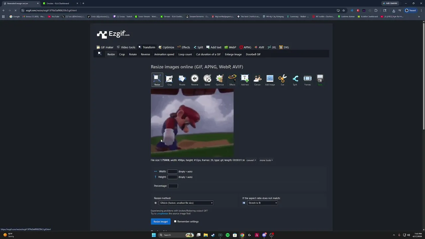Follow the unoptimize link
This screenshot has height=239, width=425.
[162, 213]
